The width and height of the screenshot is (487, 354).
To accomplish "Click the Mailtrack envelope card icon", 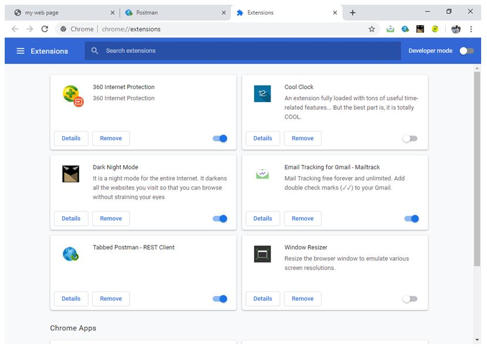I will click(262, 174).
